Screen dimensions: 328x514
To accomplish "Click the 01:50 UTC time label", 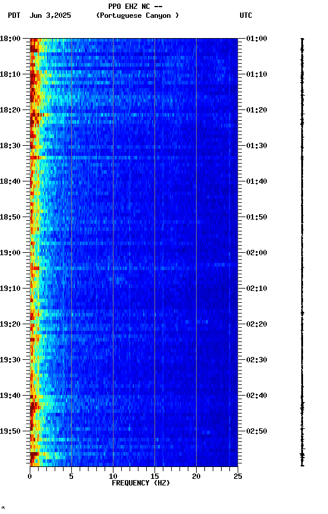I will pos(257,217).
